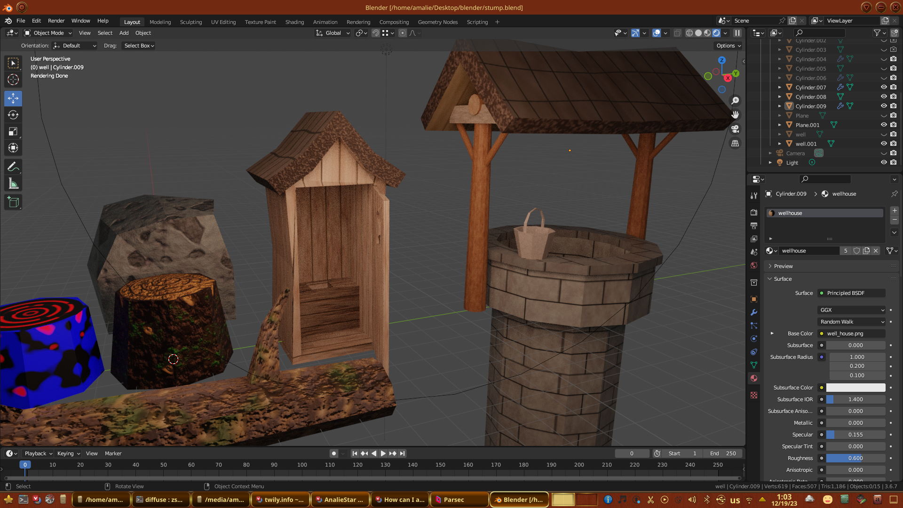Open the Object Mode dropdown
This screenshot has width=903, height=508.
pos(48,33)
